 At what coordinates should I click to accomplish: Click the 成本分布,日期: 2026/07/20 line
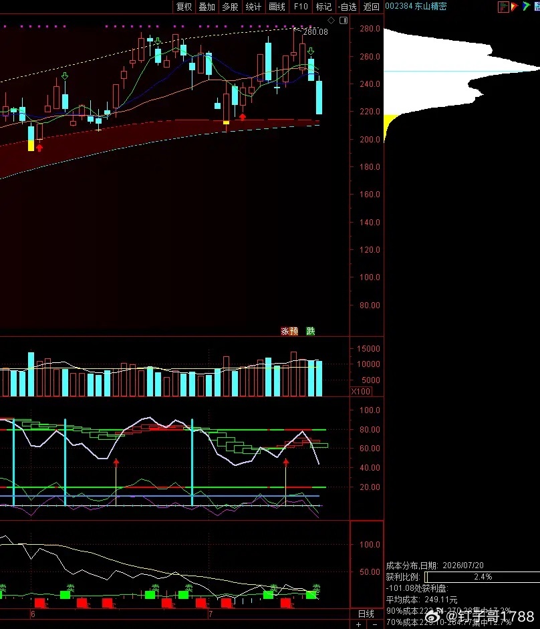434,565
